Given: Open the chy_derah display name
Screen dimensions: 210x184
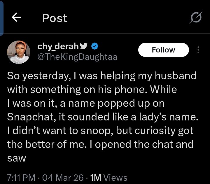Looking at the screenshot, I should tap(58, 46).
